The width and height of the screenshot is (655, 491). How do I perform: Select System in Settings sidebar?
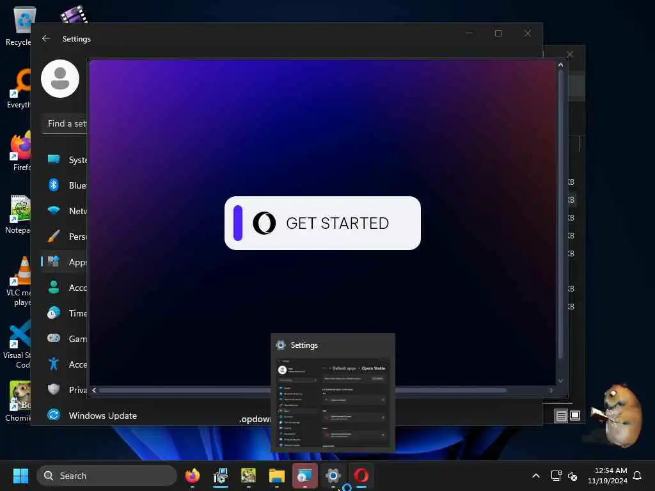[x=65, y=159]
